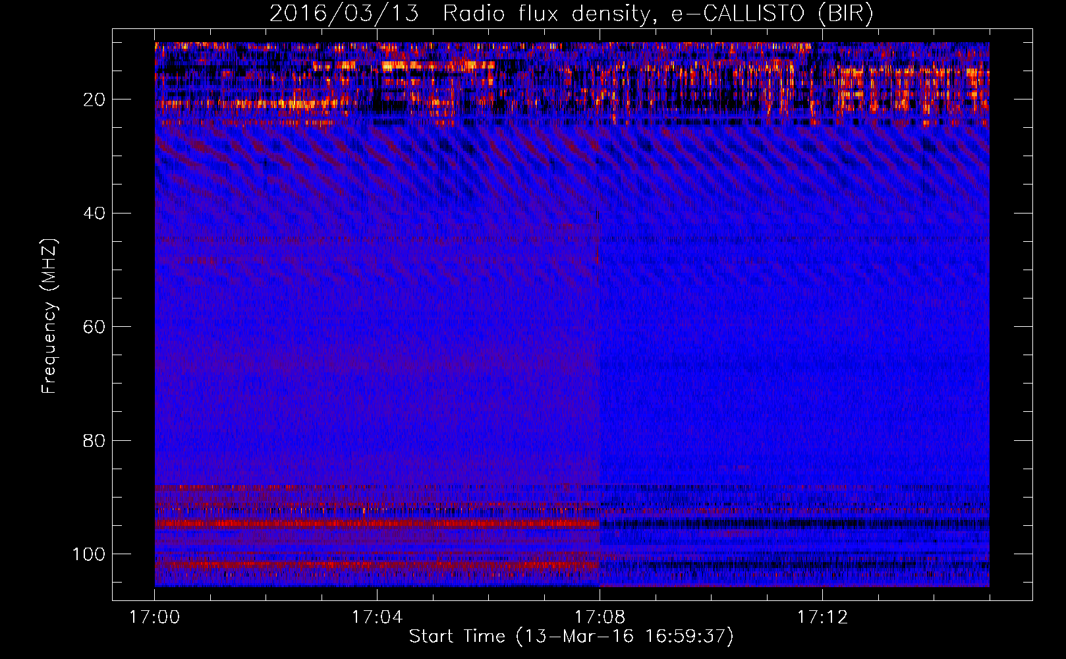Click the '100' frequency tick label
Image resolution: width=1066 pixels, height=659 pixels.
(x=89, y=554)
